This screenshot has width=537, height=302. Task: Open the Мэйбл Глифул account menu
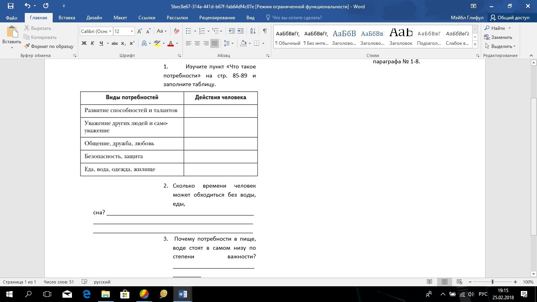pyautogui.click(x=467, y=18)
